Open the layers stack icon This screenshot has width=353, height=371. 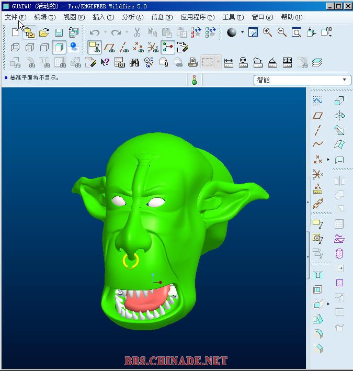(x=316, y=62)
